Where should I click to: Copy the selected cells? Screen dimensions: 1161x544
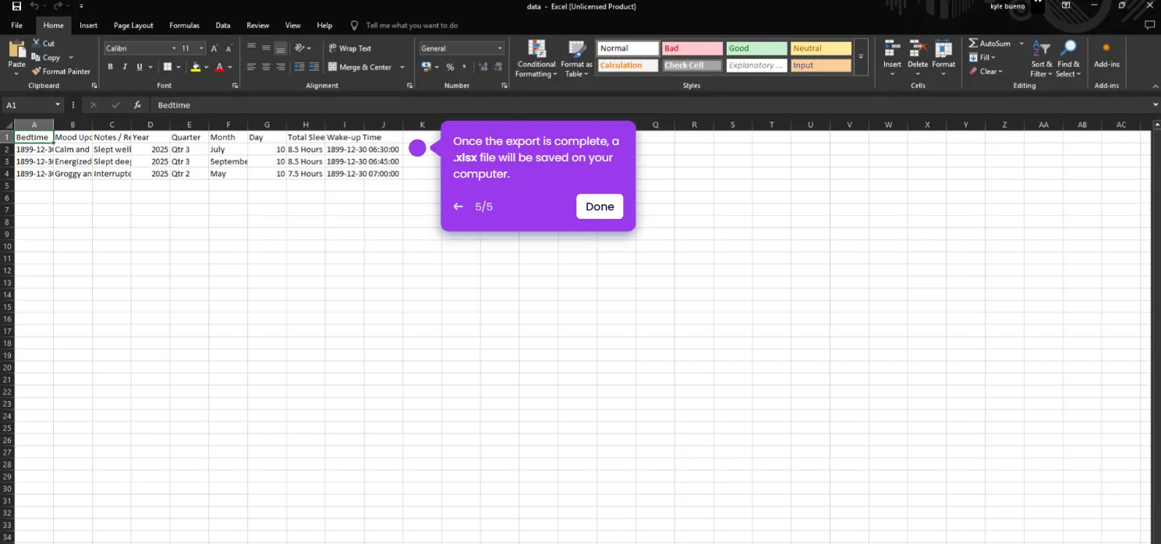pos(46,58)
